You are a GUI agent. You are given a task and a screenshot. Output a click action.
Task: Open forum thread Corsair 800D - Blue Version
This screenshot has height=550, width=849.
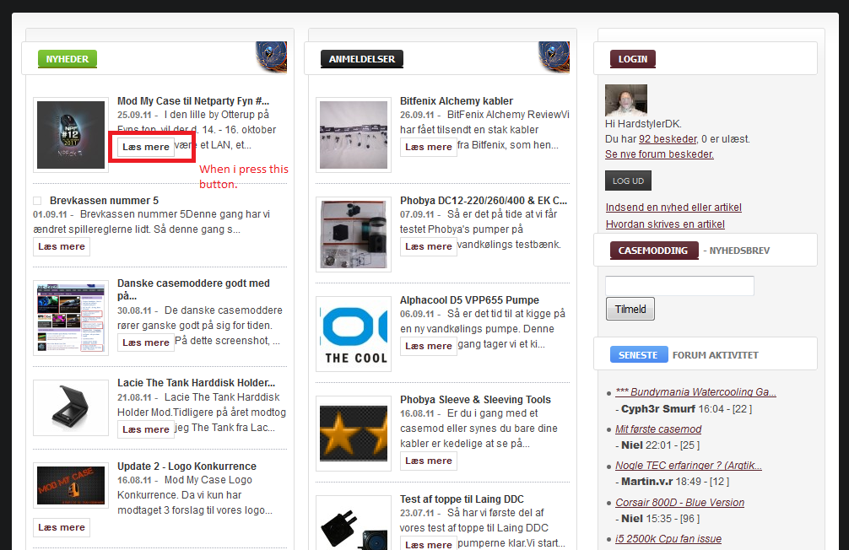click(679, 503)
